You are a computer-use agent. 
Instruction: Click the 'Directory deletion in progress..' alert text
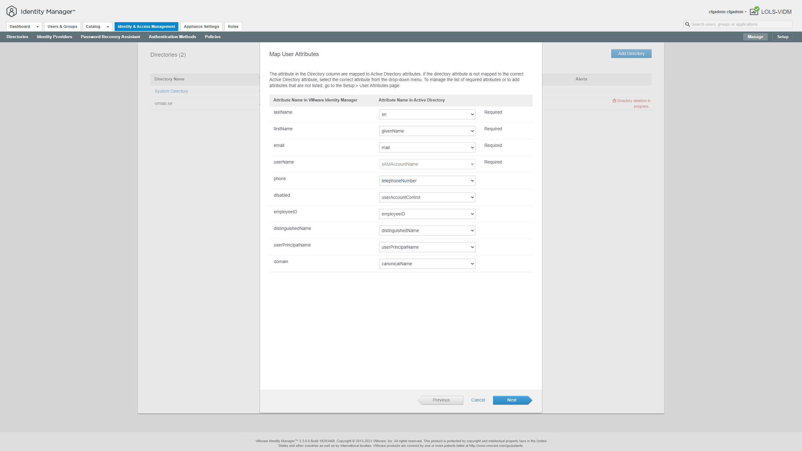634,104
